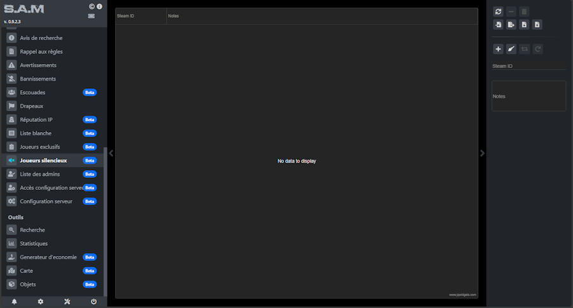Click the brush clear-fields icon
This screenshot has width=573, height=308.
pos(511,49)
